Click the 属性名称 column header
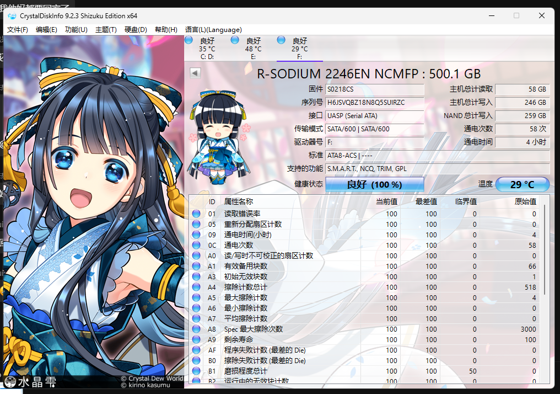560x394 pixels. pyautogui.click(x=290, y=201)
